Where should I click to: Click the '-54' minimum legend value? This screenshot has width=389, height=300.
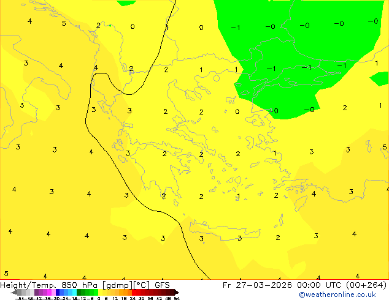[20, 299]
